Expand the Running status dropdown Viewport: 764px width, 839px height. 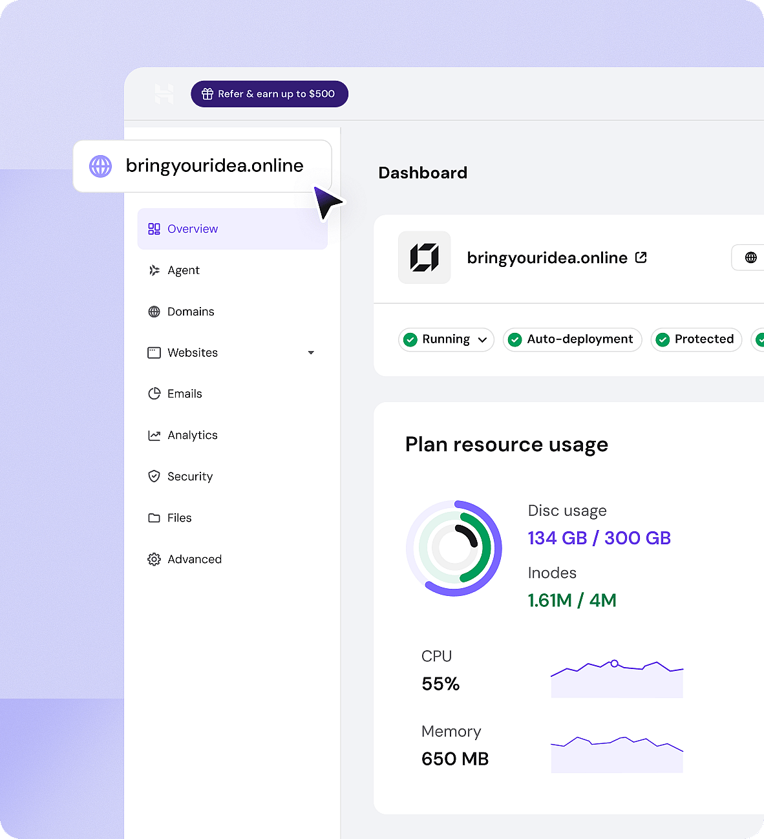[482, 340]
